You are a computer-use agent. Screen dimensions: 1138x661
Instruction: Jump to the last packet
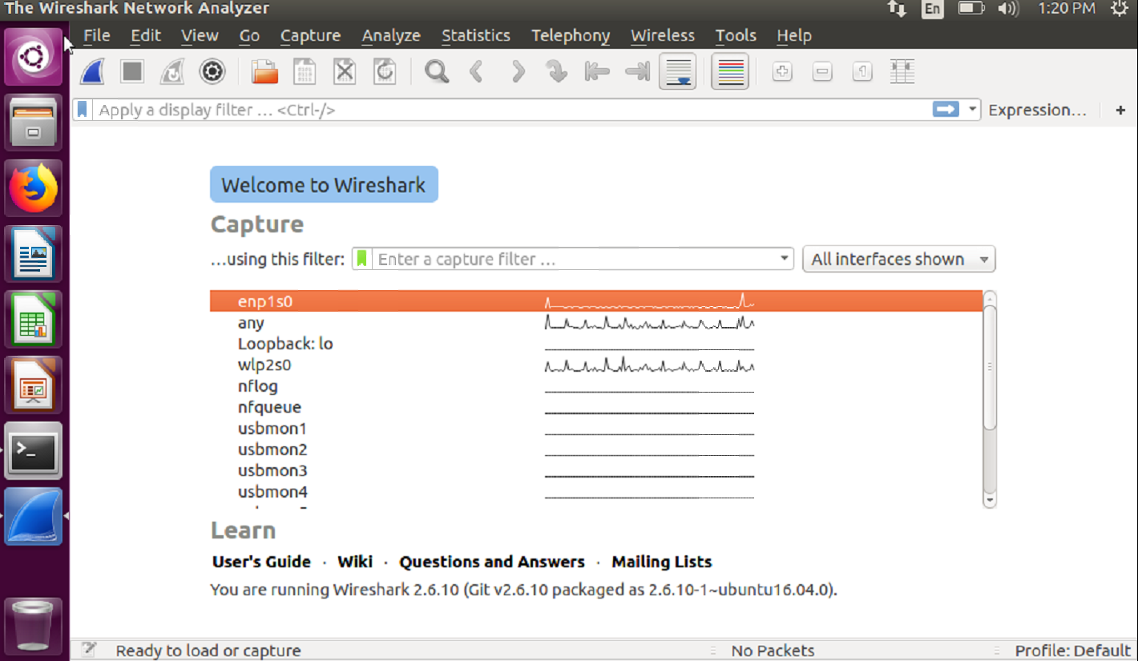click(x=637, y=72)
